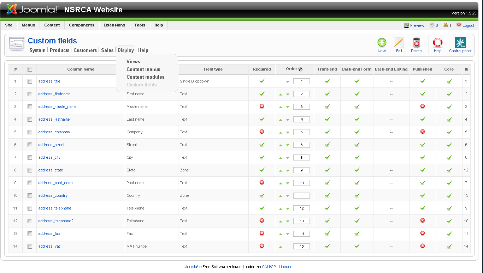
Task: Open the messages icon showing 0
Action: 432,25
